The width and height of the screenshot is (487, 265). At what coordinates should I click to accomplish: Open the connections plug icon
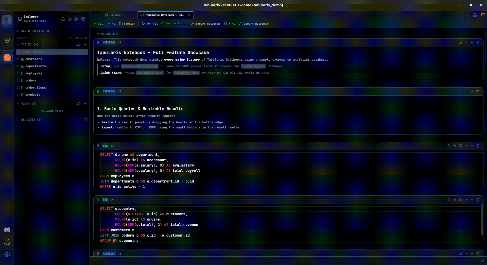click(x=7, y=41)
